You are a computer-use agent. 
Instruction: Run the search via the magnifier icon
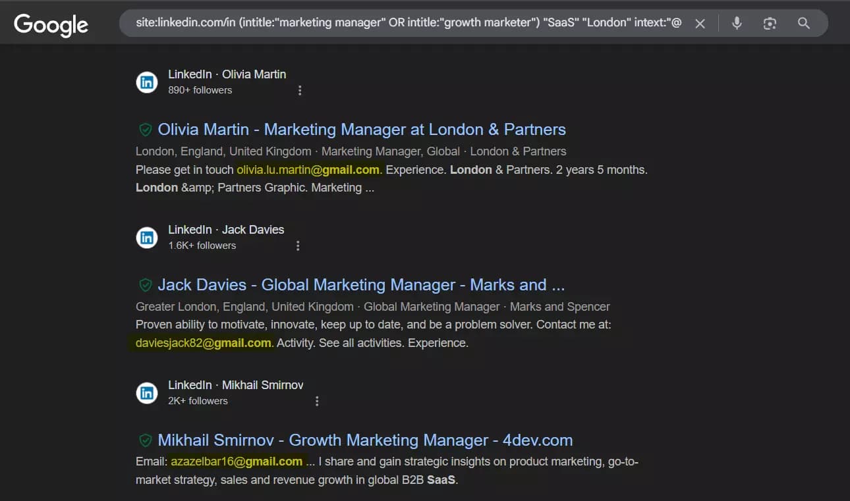coord(803,22)
